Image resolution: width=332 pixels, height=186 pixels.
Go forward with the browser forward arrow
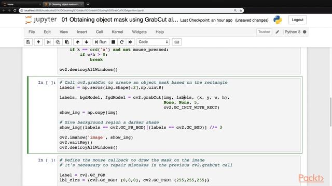point(9,10)
